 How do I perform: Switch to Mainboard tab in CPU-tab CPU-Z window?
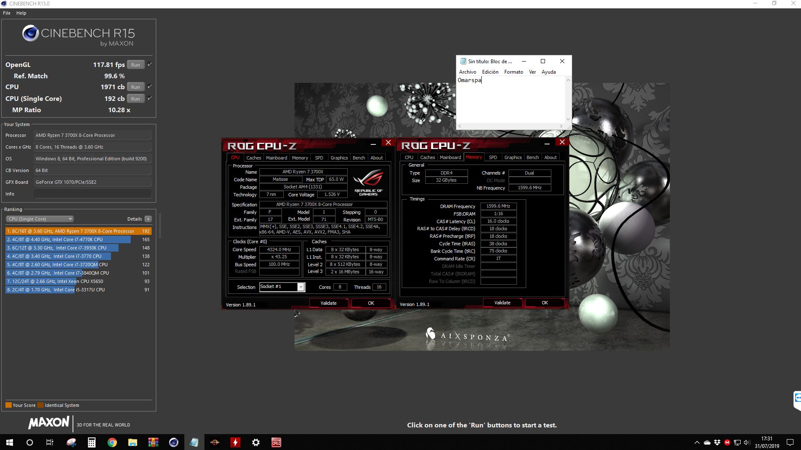click(x=276, y=158)
